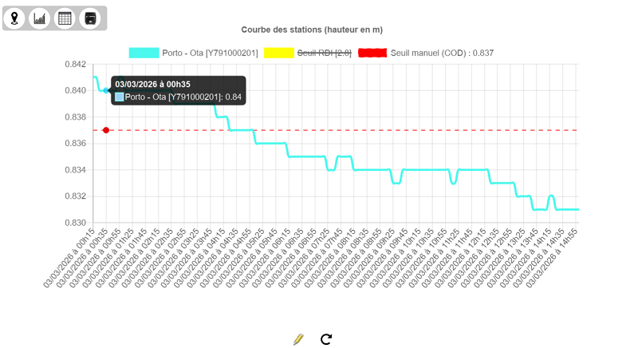This screenshot has width=638, height=348.
Task: Click the highlighted data point at 00h35
Action: coord(106,90)
